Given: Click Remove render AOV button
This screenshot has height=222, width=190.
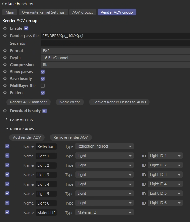Looking at the screenshot, I should point(71,137).
